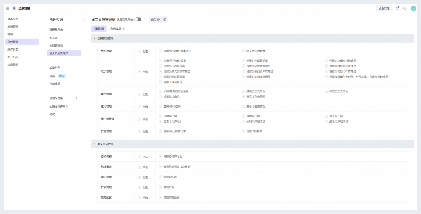Check 启用/停用应用 checkbox

[160, 106]
